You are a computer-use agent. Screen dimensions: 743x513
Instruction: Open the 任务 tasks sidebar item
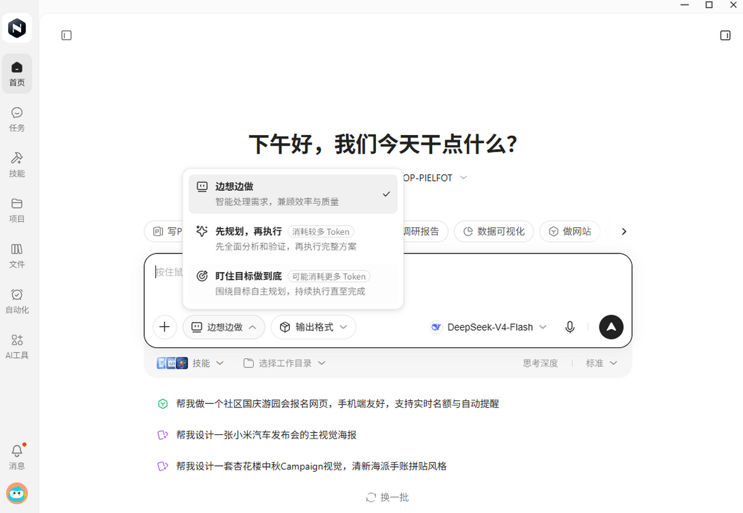point(17,120)
